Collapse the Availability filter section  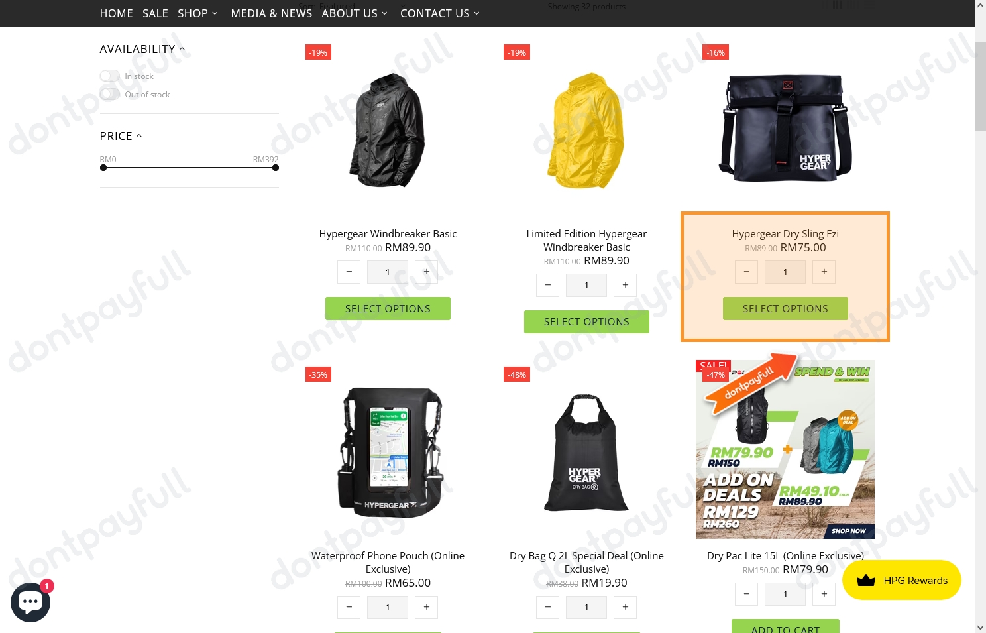142,49
